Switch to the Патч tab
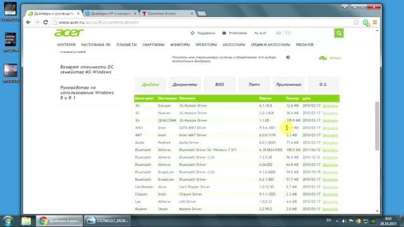Viewport: 404px width, 227px height. pyautogui.click(x=254, y=84)
